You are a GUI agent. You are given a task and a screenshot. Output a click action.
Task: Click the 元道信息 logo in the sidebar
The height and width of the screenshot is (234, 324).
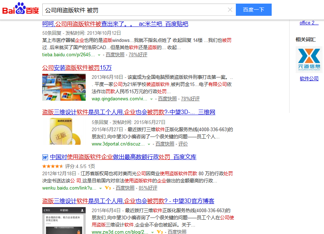(x=308, y=59)
